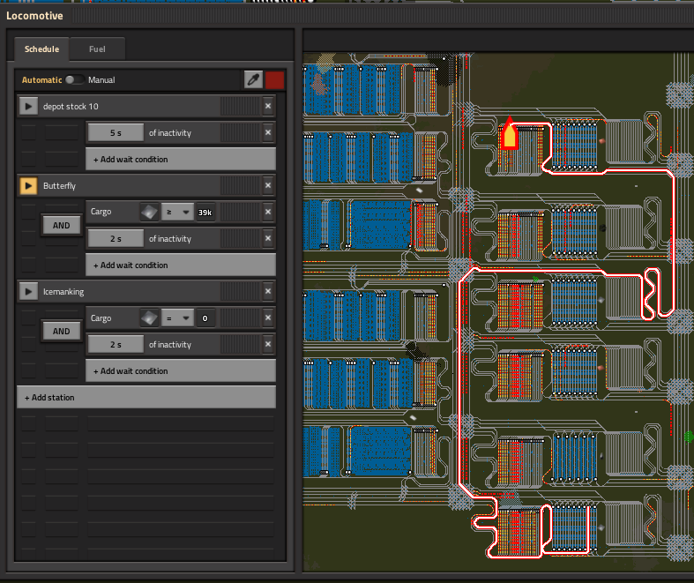Add wait condition under Butterfly

coord(181,265)
